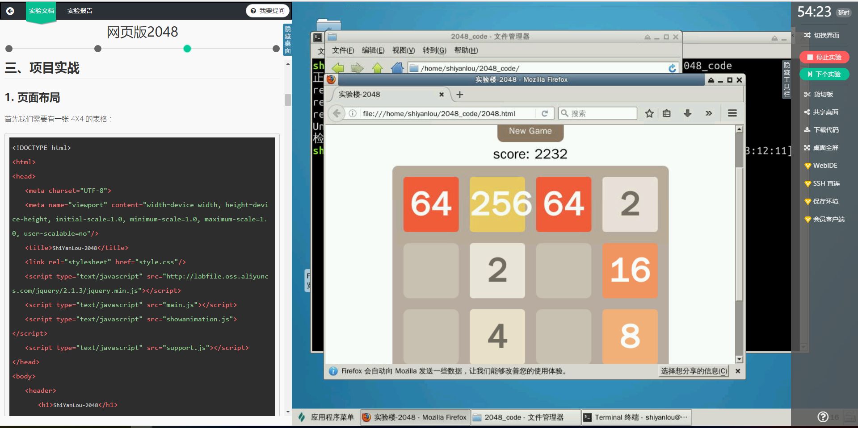Viewport: 858px width, 428px height.
Task: Click the up-folder arrow in file manager
Action: [x=378, y=68]
